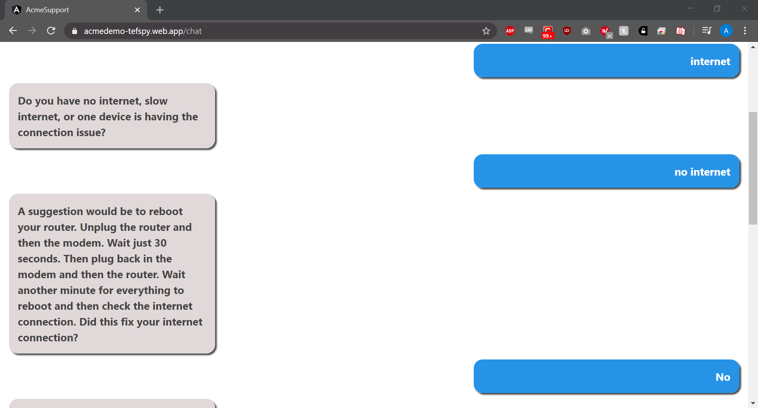
Task: Open the Adblock Plus extension
Action: (x=510, y=31)
